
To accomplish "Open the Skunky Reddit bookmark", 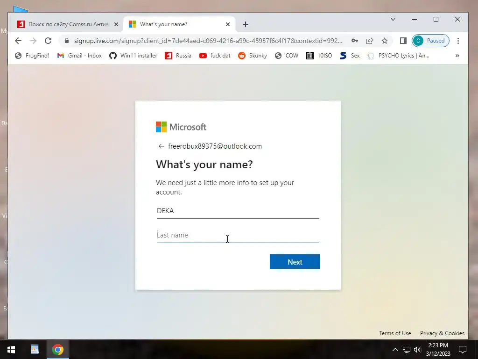I will pos(253,56).
